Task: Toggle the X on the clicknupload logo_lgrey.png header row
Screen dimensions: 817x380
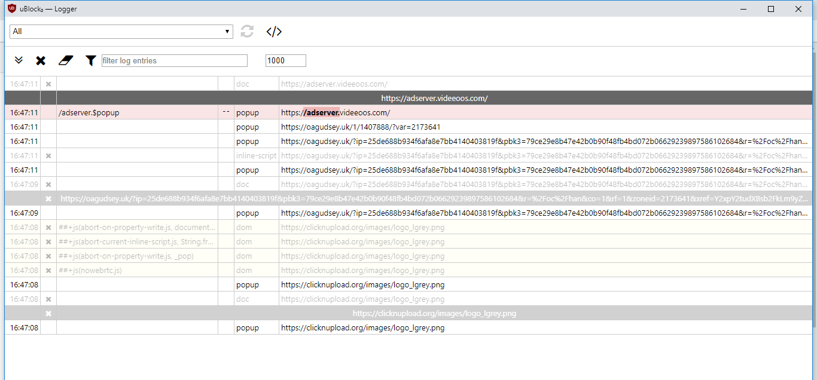Action: [48, 313]
